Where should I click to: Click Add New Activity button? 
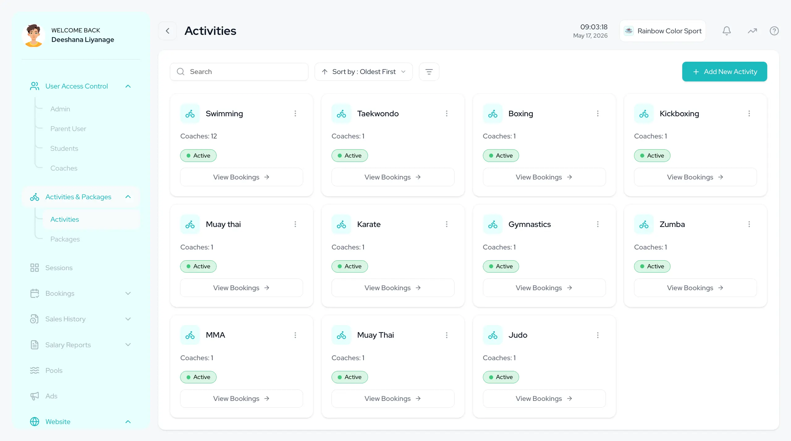[x=724, y=72]
